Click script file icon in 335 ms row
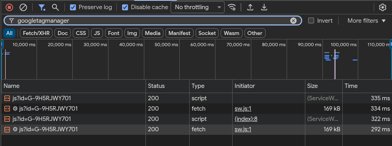Viewport: 392px width, 146px height. 7,99
